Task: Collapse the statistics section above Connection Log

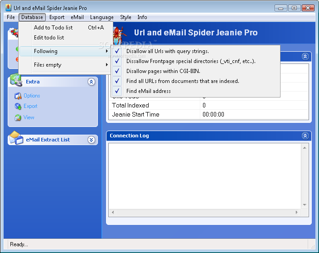Action: (305, 56)
